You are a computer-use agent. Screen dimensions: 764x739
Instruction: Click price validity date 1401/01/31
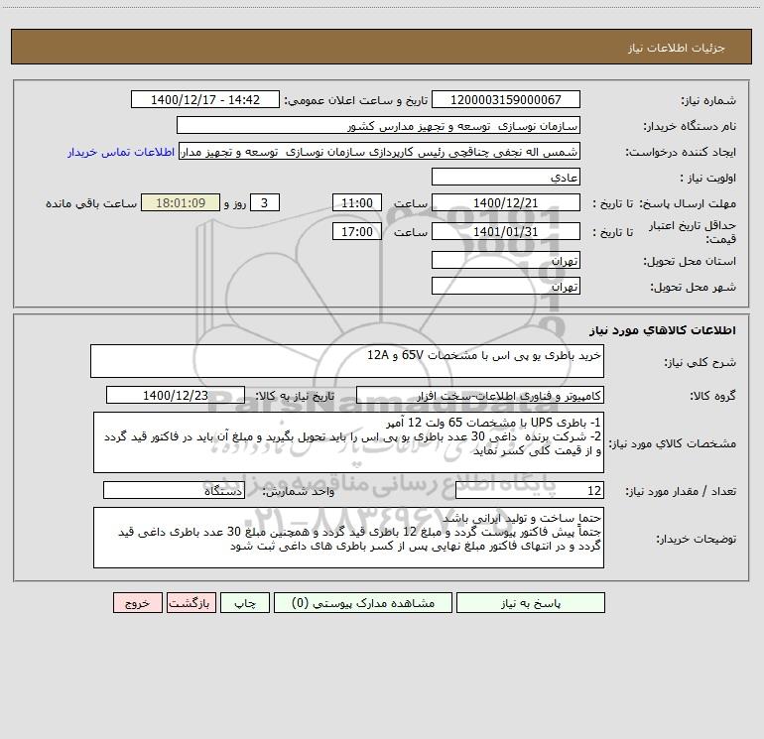[506, 231]
